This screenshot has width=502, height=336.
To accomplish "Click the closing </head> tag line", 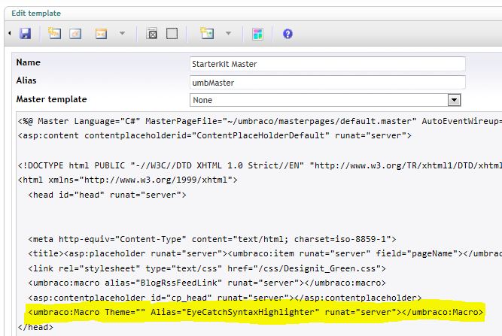I will [x=35, y=327].
